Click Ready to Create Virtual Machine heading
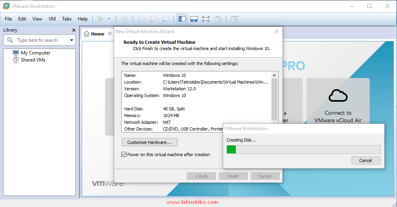This screenshot has width=397, height=207. [160, 42]
